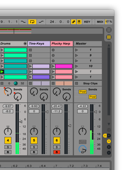Toggle Computer MIDI Keyboard button

(79, 22)
